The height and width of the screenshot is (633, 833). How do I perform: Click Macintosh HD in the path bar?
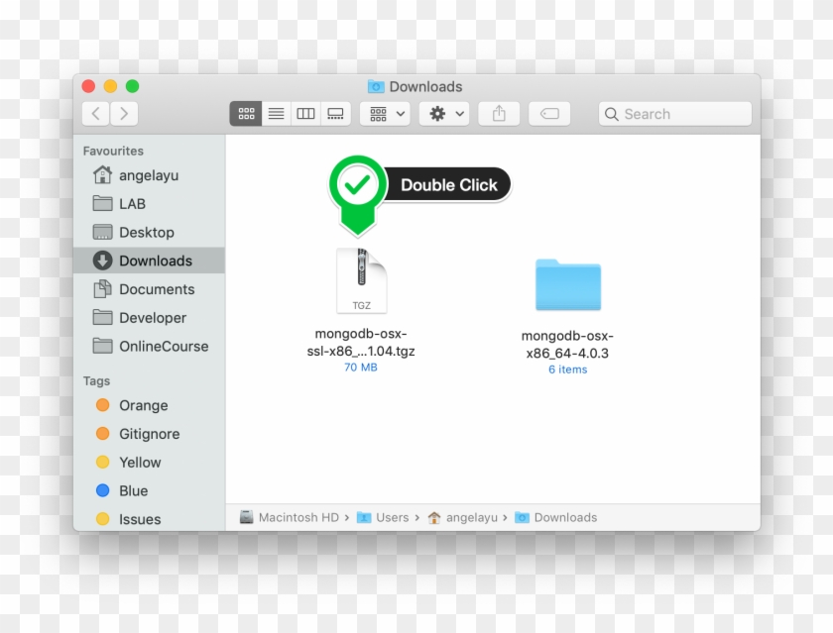pos(297,517)
